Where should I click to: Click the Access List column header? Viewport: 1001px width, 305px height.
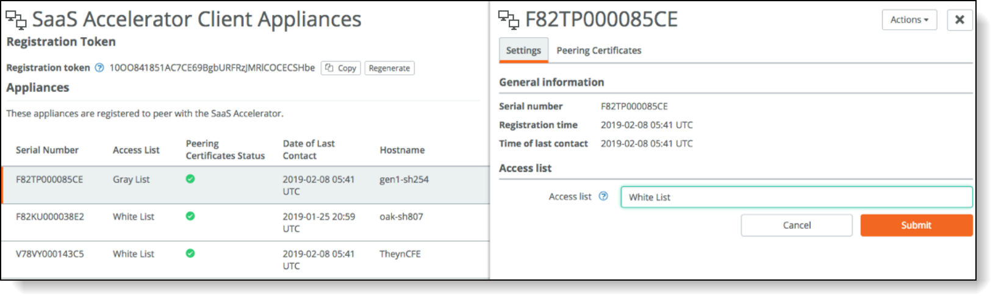tap(136, 150)
